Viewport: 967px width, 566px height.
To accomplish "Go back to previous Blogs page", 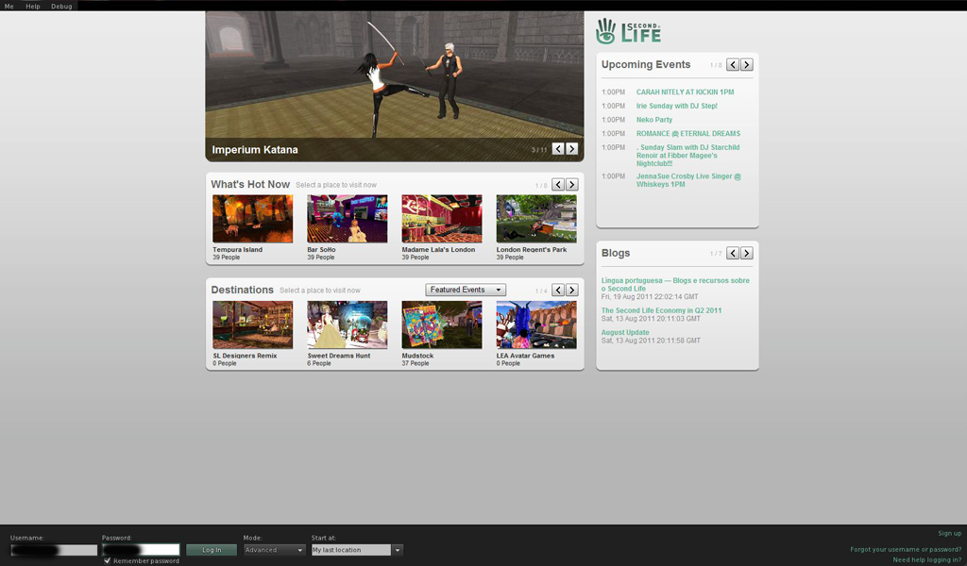I will [x=733, y=254].
